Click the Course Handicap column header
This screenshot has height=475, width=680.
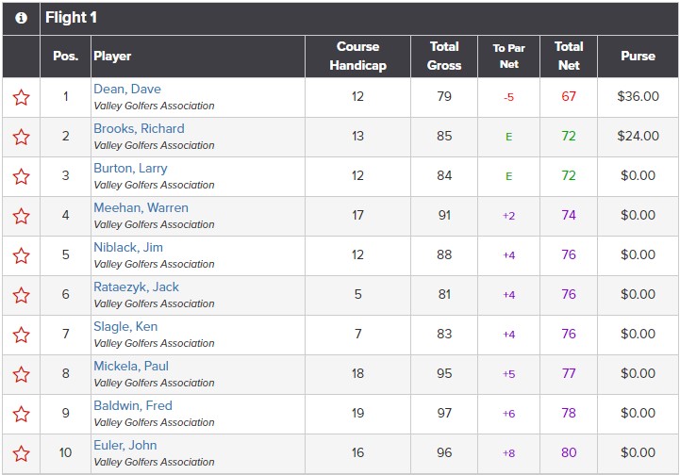[x=357, y=56]
